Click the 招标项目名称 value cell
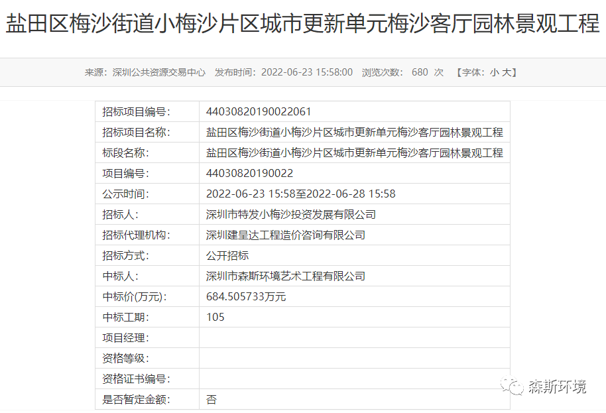The image size is (606, 413). point(354,132)
